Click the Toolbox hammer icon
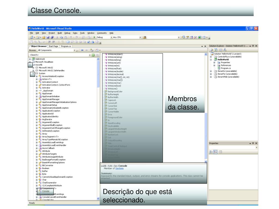The width and height of the screenshot is (279, 209). [196, 37]
